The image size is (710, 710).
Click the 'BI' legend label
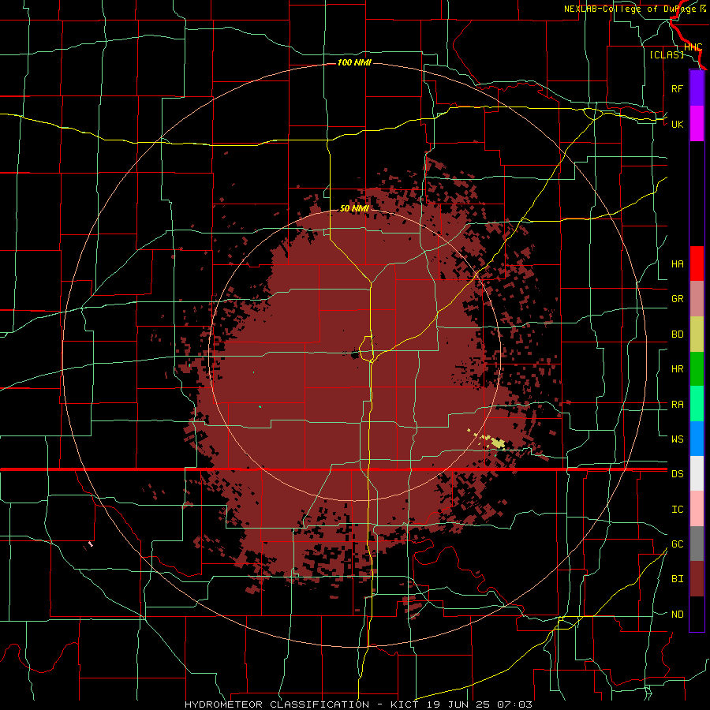pos(677,579)
